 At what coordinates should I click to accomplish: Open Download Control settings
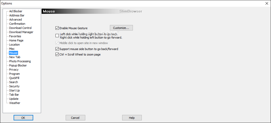20,28
